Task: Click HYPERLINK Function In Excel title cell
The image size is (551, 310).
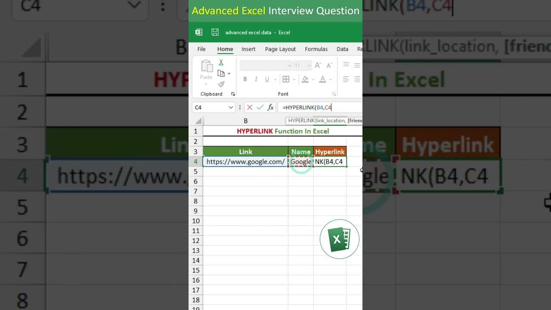Action: (283, 131)
